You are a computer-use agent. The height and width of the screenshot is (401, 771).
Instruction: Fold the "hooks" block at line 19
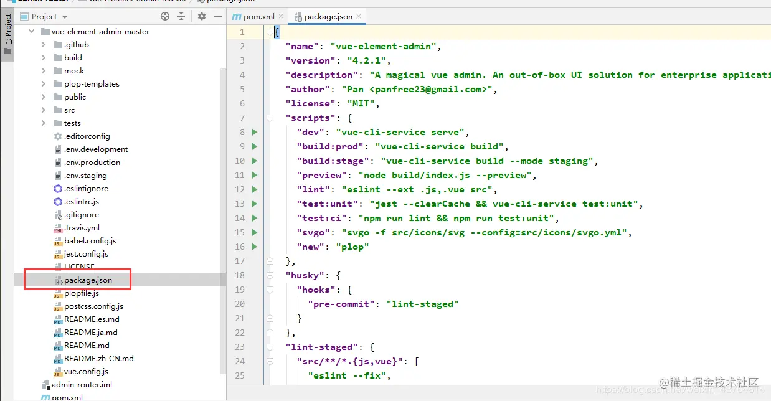[270, 290]
